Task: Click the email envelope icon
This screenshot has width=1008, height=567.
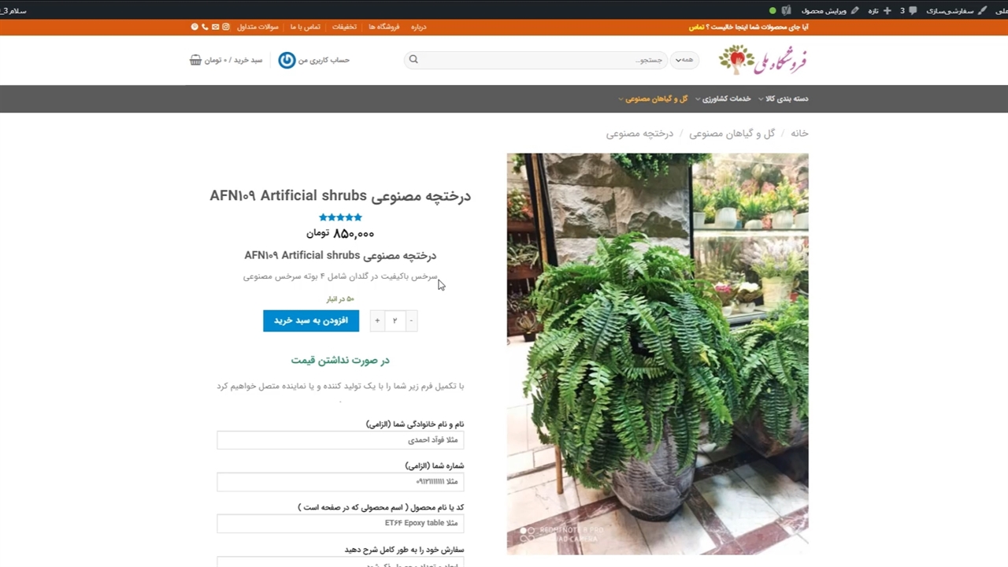Action: (x=215, y=27)
